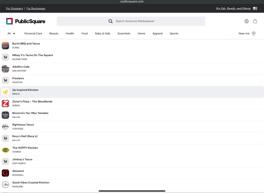Open the Essentials category
The width and height of the screenshot is (264, 193).
click(x=124, y=33)
